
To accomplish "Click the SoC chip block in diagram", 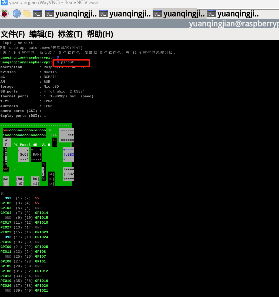I will coord(23,155).
